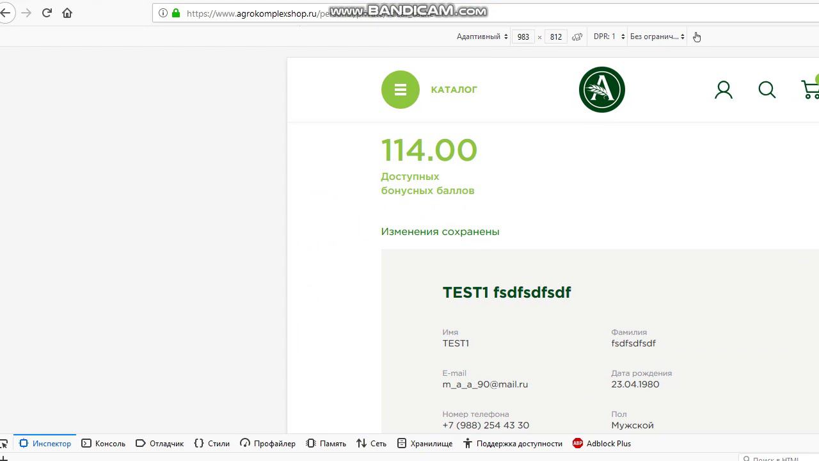Screen dimensions: 819x461
Task: Click the Изменения сохранены message
Action: tap(440, 232)
